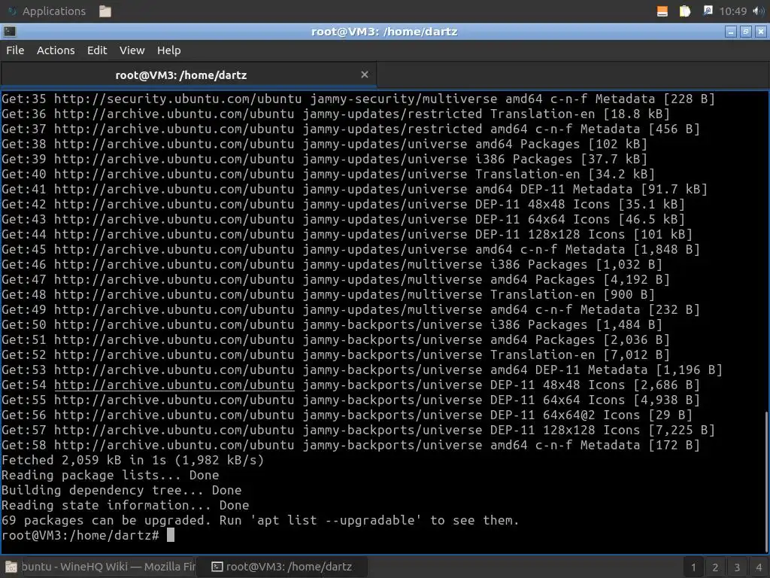Click the 'Get:38' universe amd64 Packages line
The width and height of the screenshot is (770, 578).
click(x=324, y=144)
